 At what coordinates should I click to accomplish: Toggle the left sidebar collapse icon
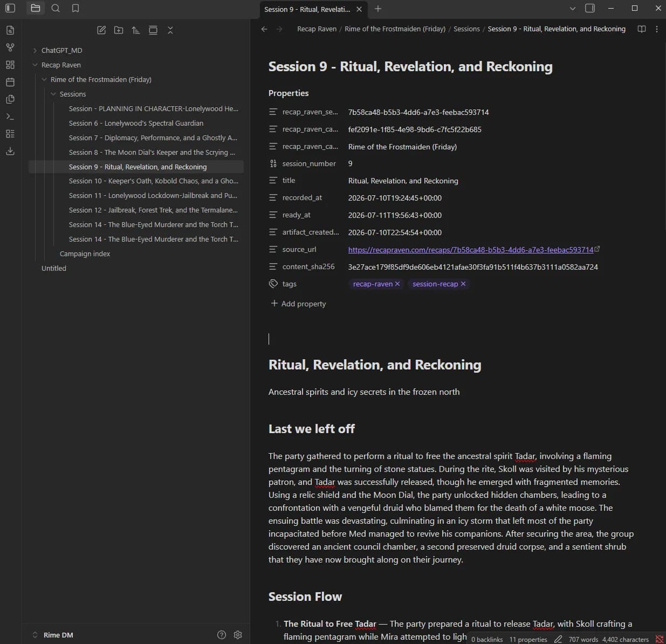point(10,8)
